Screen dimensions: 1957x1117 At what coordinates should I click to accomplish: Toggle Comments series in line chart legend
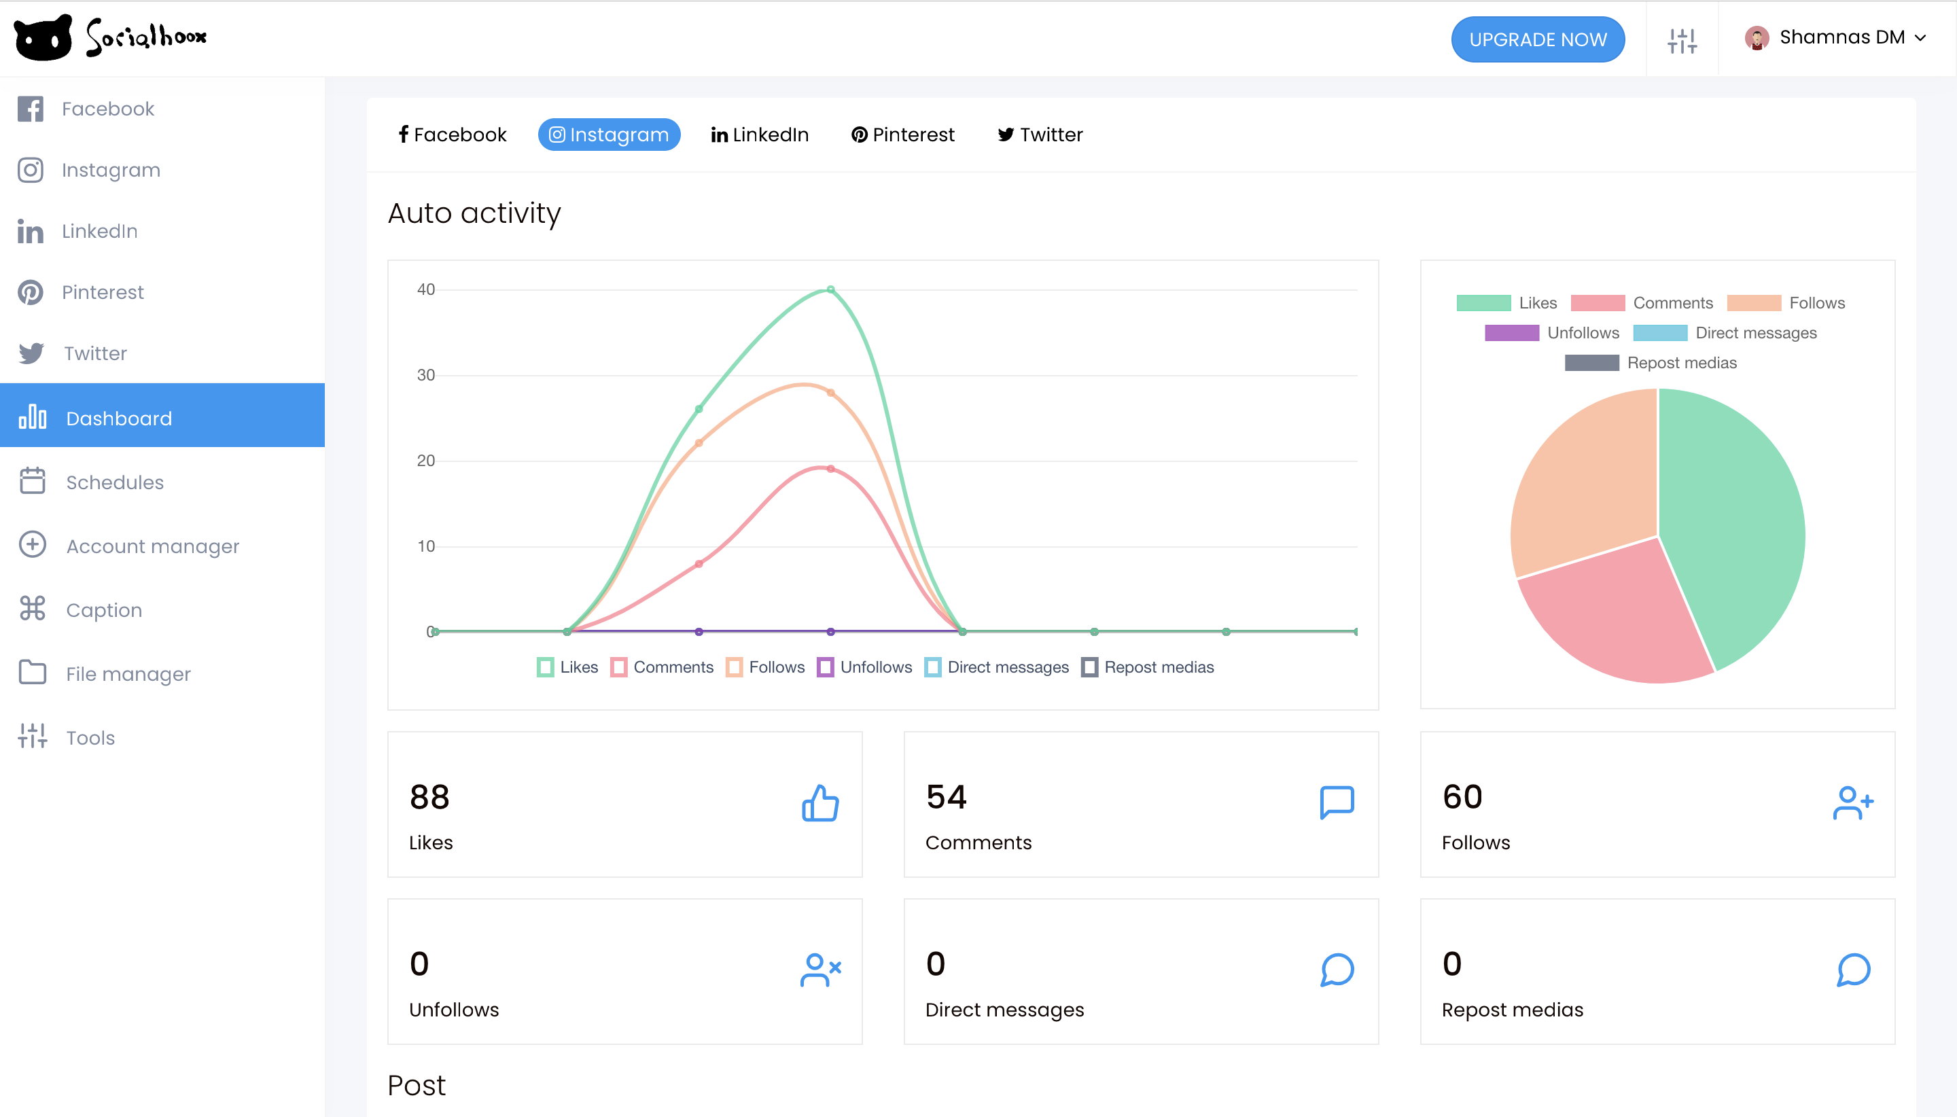(662, 667)
